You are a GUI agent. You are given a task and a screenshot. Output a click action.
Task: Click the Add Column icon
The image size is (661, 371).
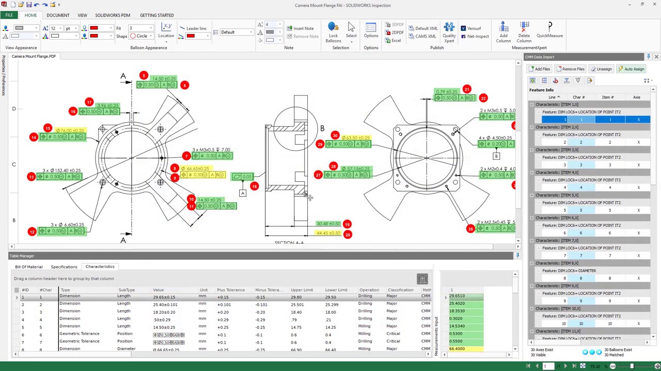pos(503,32)
